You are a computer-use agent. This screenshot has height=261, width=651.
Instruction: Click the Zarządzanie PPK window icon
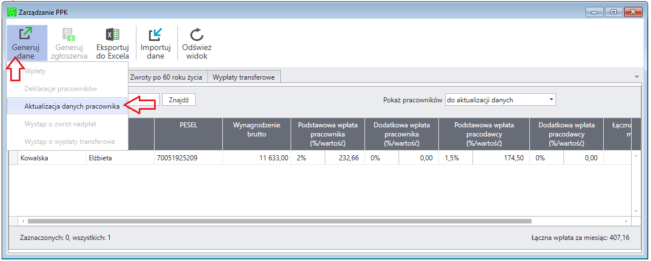point(13,12)
